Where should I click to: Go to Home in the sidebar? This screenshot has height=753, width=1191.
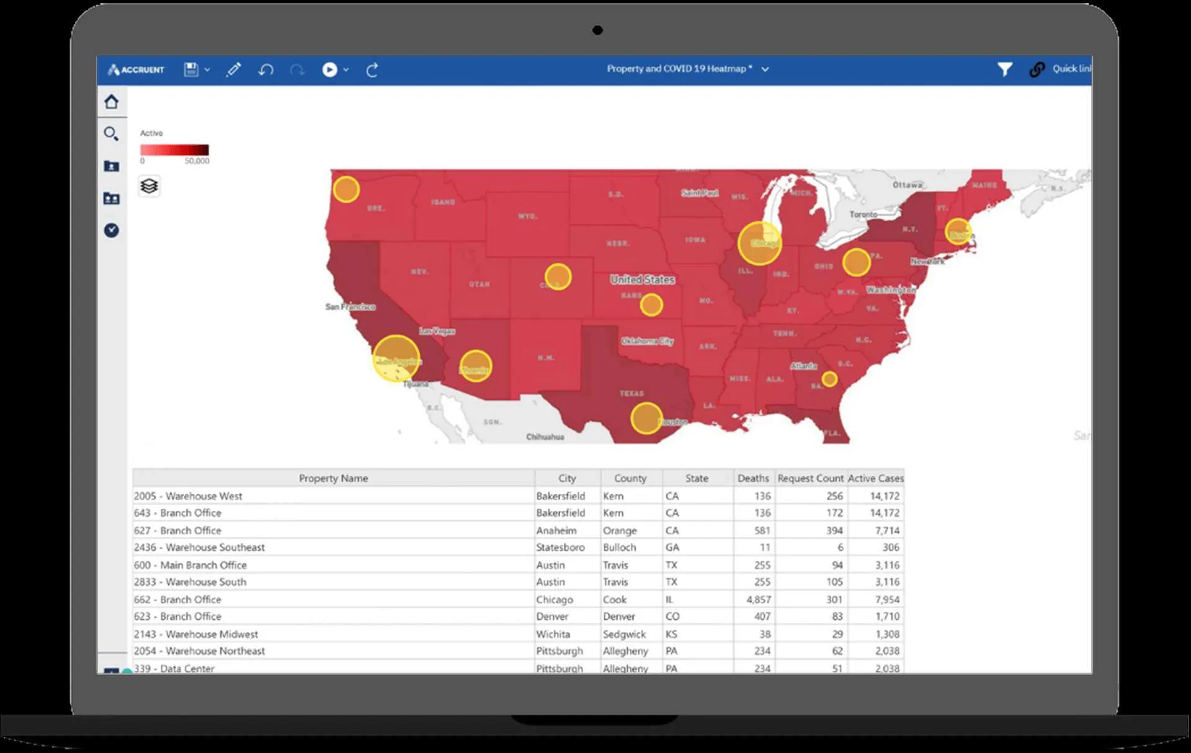(112, 102)
